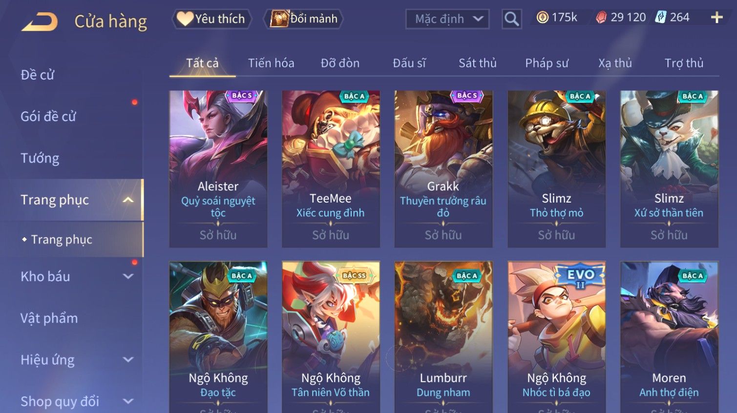
Task: Open the Mặc định sort dropdown
Action: coord(447,19)
